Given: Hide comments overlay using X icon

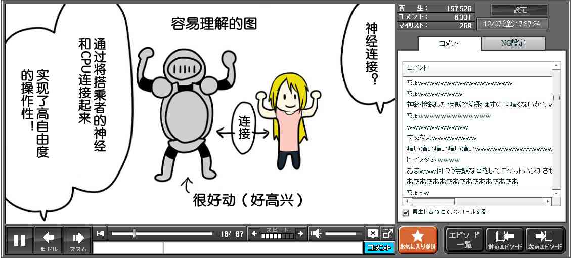Looking at the screenshot, I should [373, 233].
